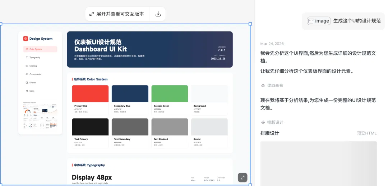Open the Reference Preview thumbnail

point(40,116)
